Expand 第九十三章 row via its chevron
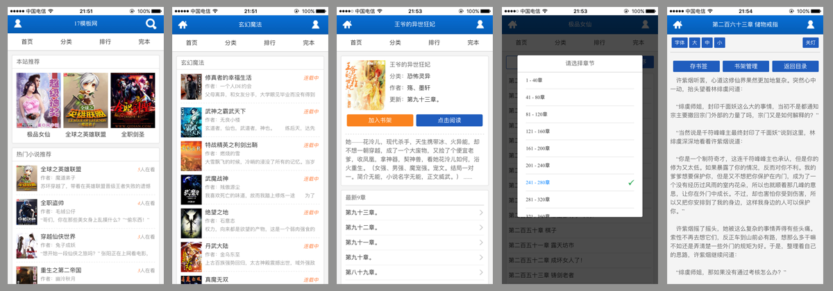The height and width of the screenshot is (291, 833). pyautogui.click(x=481, y=213)
